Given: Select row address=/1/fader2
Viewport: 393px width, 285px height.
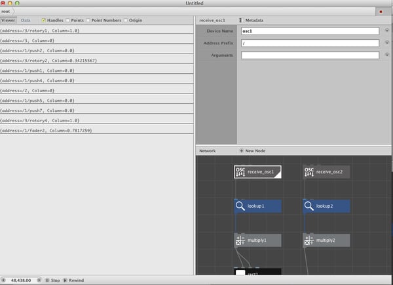Looking at the screenshot, I should 96,130.
